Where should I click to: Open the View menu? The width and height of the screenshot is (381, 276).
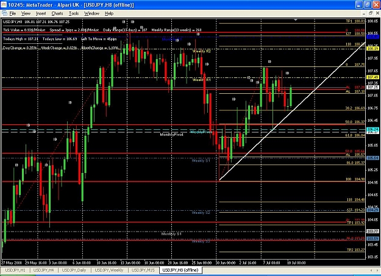(26, 13)
